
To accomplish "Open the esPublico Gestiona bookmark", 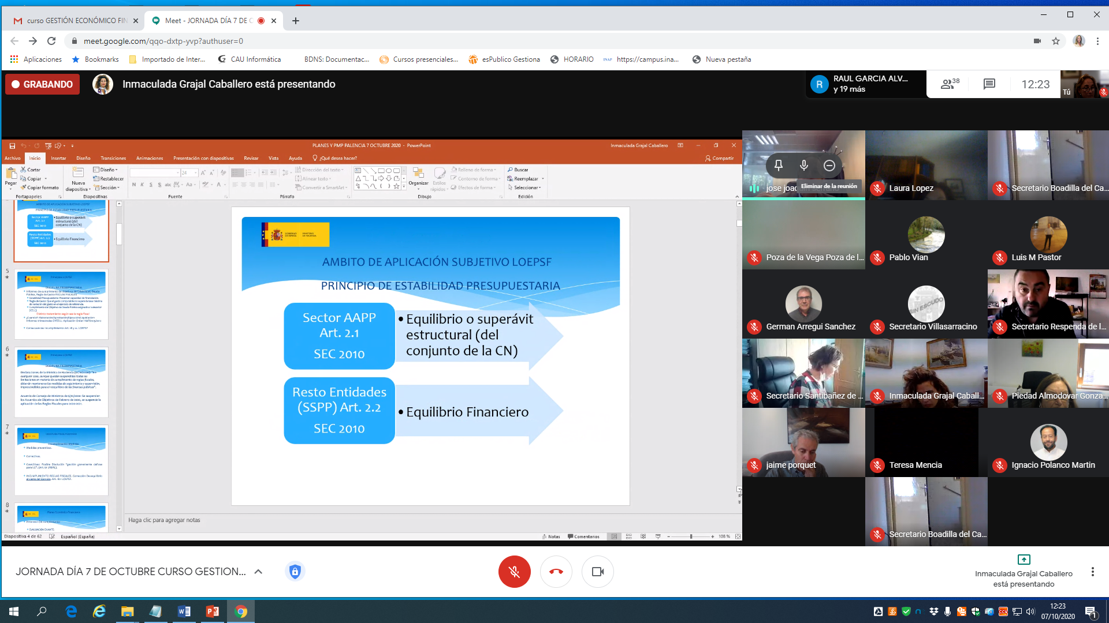I will pos(504,59).
